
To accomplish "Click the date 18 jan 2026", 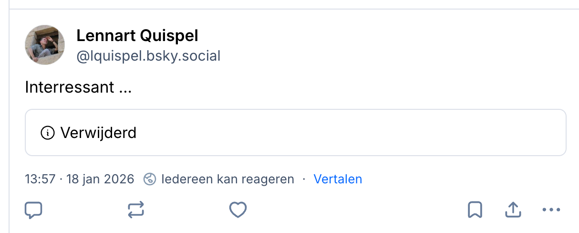I will 100,180.
